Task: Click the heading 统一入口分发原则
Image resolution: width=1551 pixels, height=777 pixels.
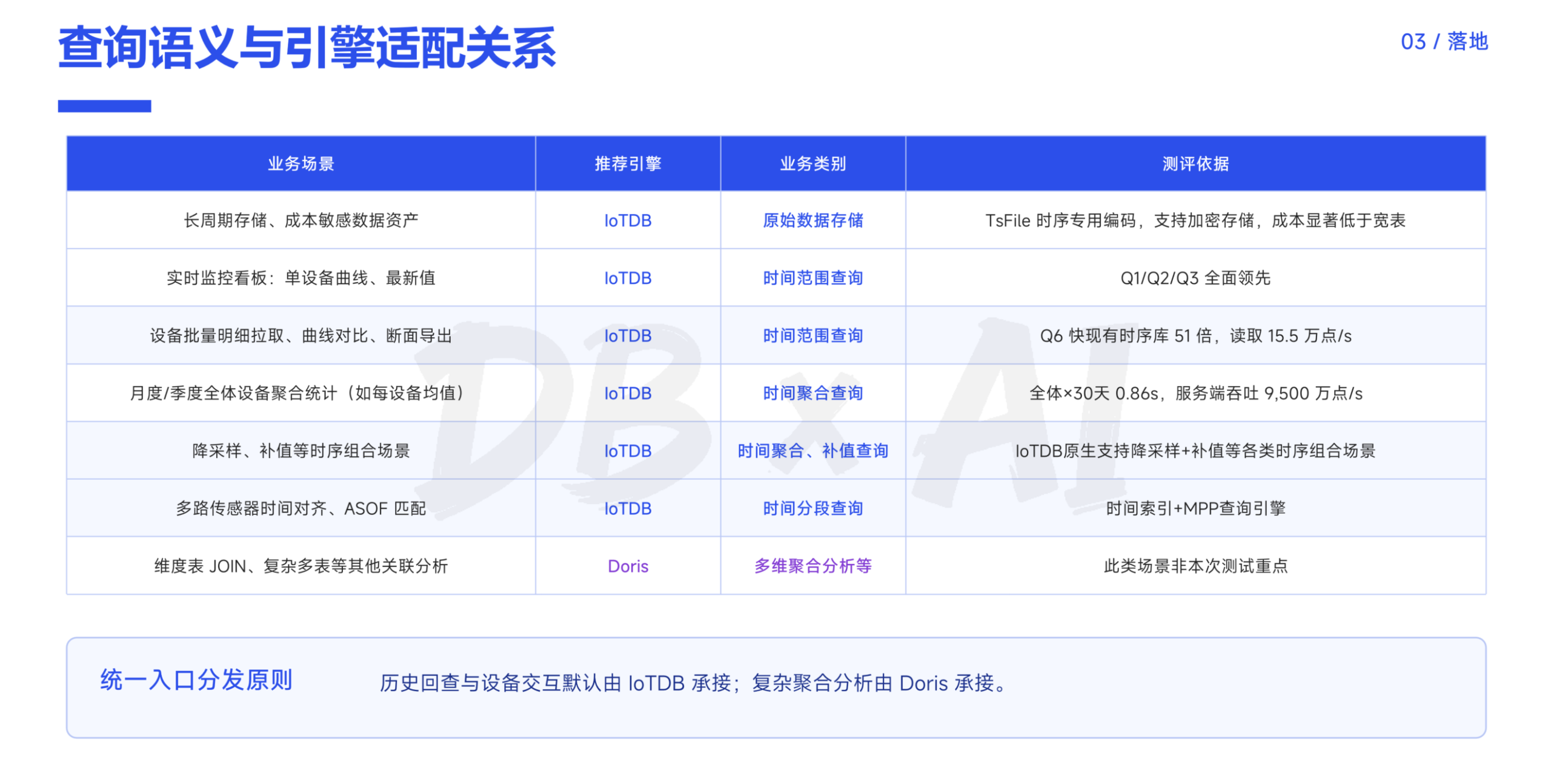Action: coord(196,679)
